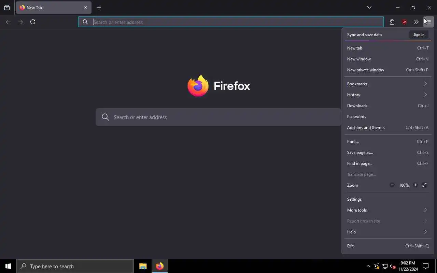This screenshot has height=273, width=437.
Task: Choose New window menu entry
Action: coord(388,59)
